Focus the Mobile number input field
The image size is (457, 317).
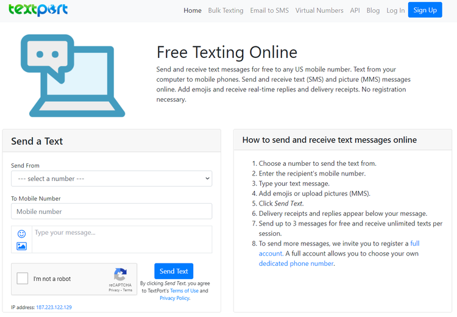click(112, 211)
